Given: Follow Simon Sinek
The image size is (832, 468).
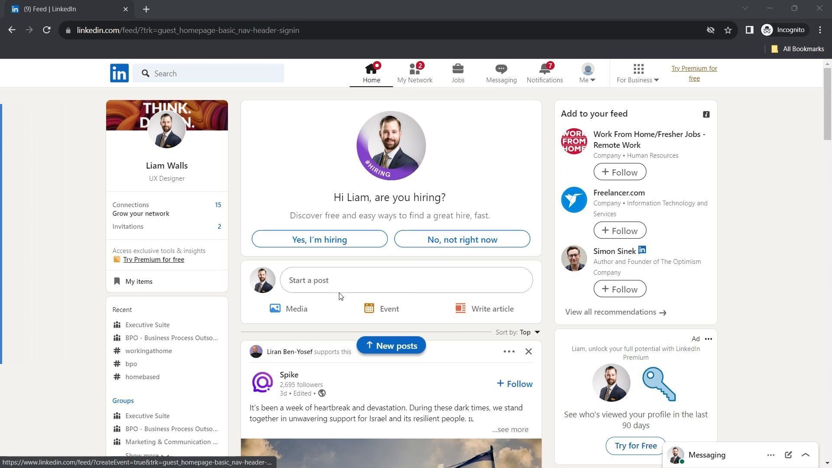Looking at the screenshot, I should 619,289.
